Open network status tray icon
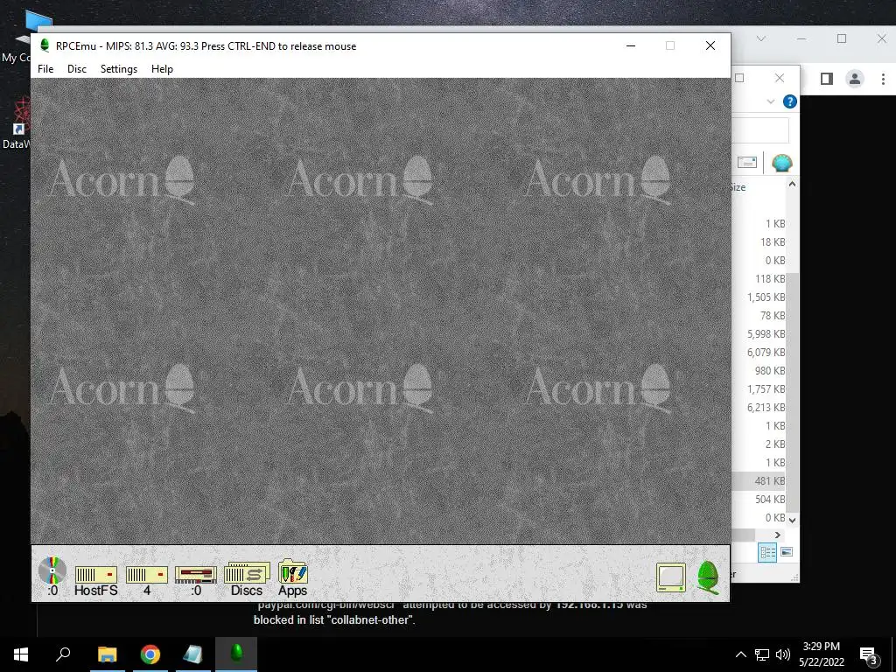The height and width of the screenshot is (672, 896). (x=762, y=654)
